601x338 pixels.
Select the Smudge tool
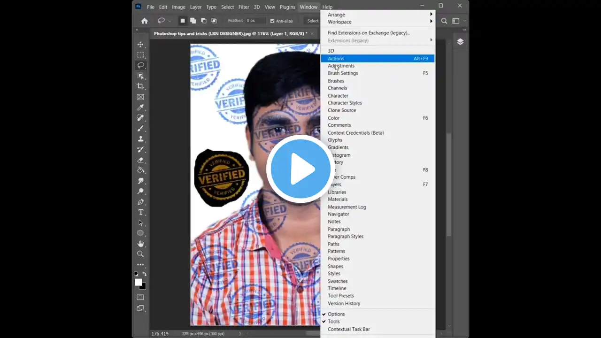140,181
